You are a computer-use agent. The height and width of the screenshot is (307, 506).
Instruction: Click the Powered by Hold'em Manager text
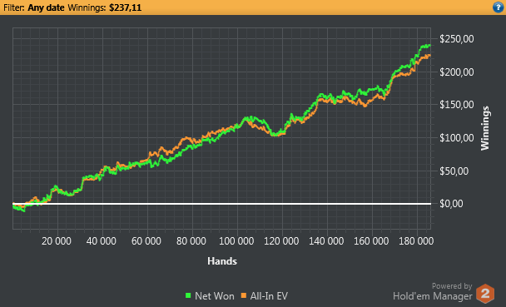tap(433, 291)
